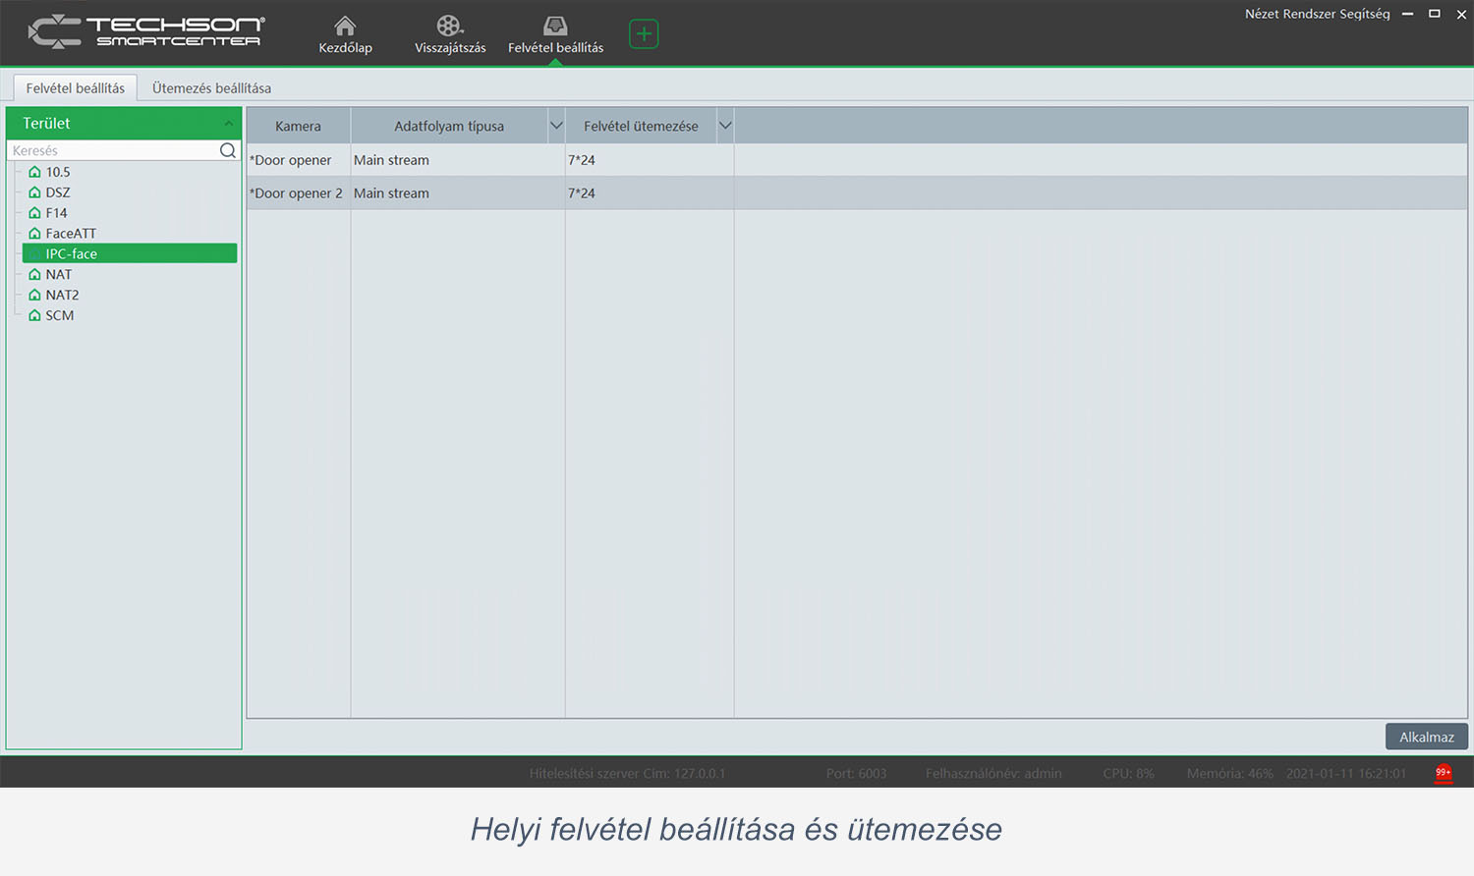Open the Adatfolyam típusa column dropdown
The image size is (1474, 876).
556,126
